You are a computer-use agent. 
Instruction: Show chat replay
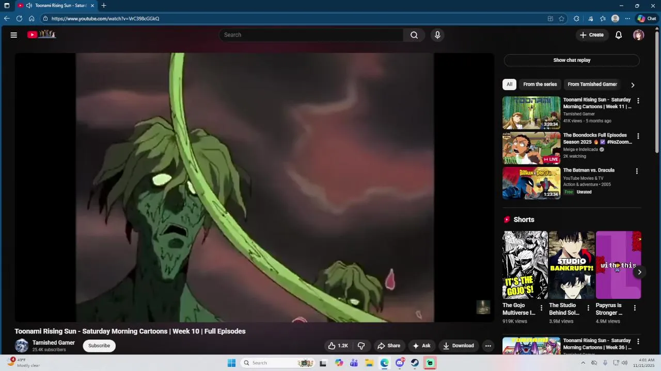(x=572, y=60)
